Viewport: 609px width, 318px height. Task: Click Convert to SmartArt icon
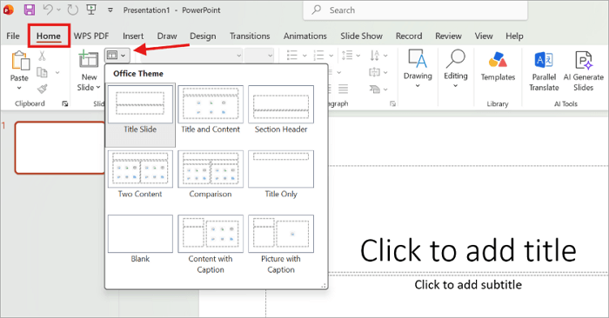(374, 89)
